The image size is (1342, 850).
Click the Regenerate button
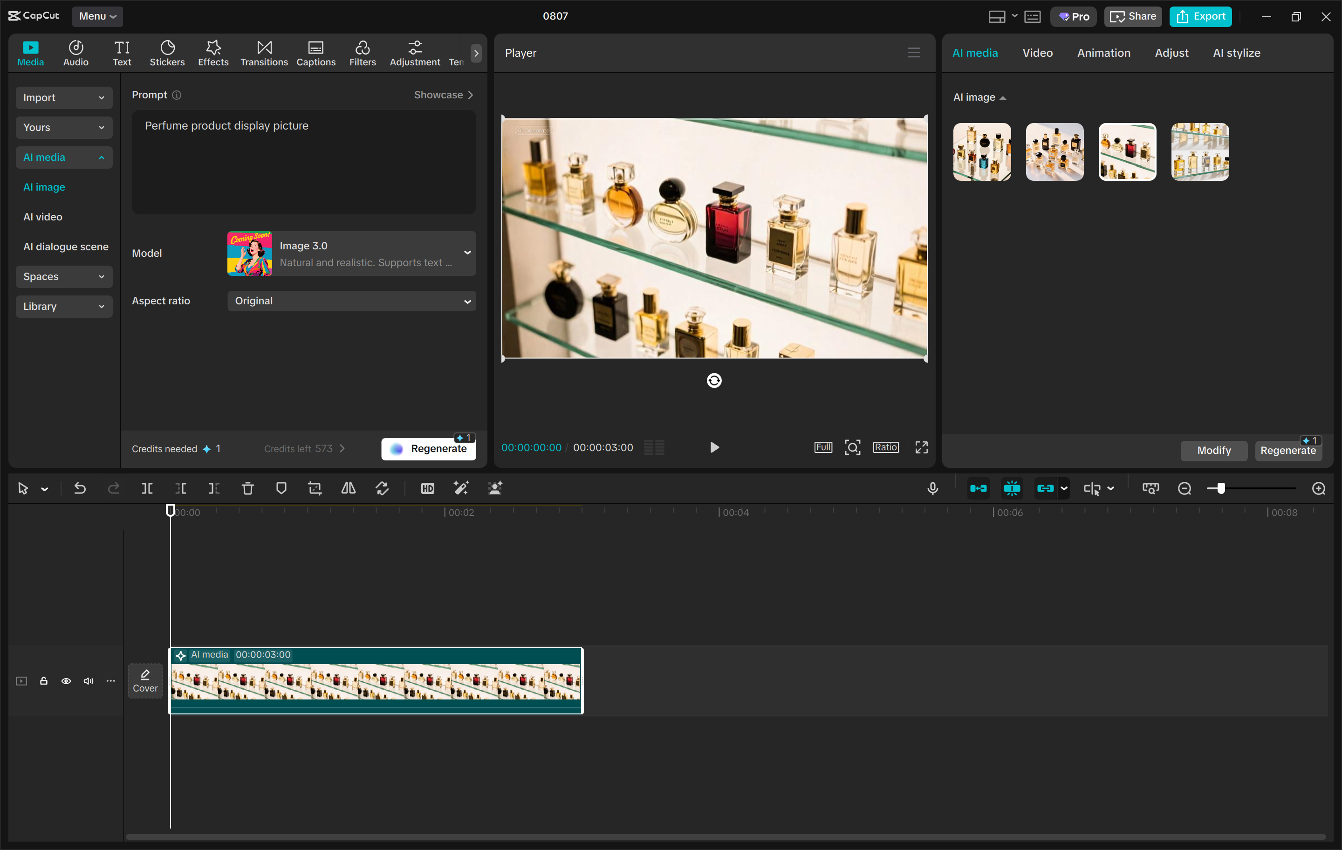(x=429, y=448)
